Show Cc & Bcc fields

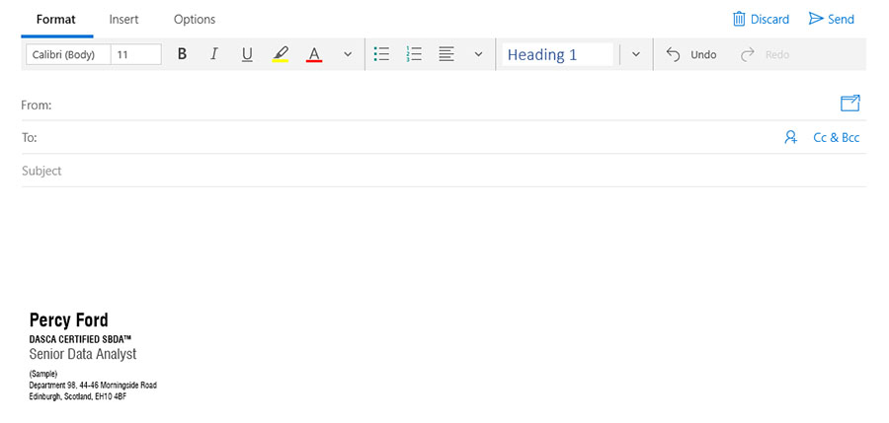(836, 138)
